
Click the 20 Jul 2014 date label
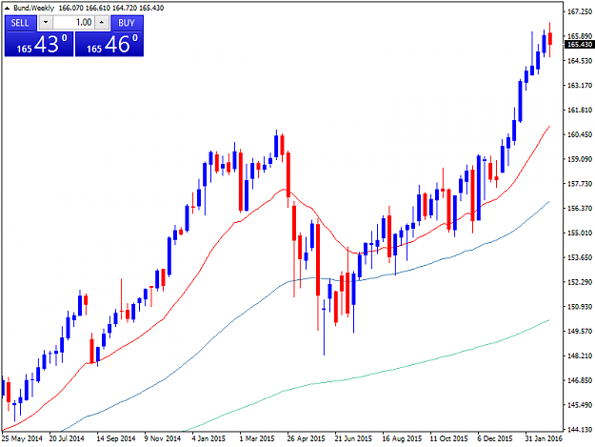click(67, 438)
